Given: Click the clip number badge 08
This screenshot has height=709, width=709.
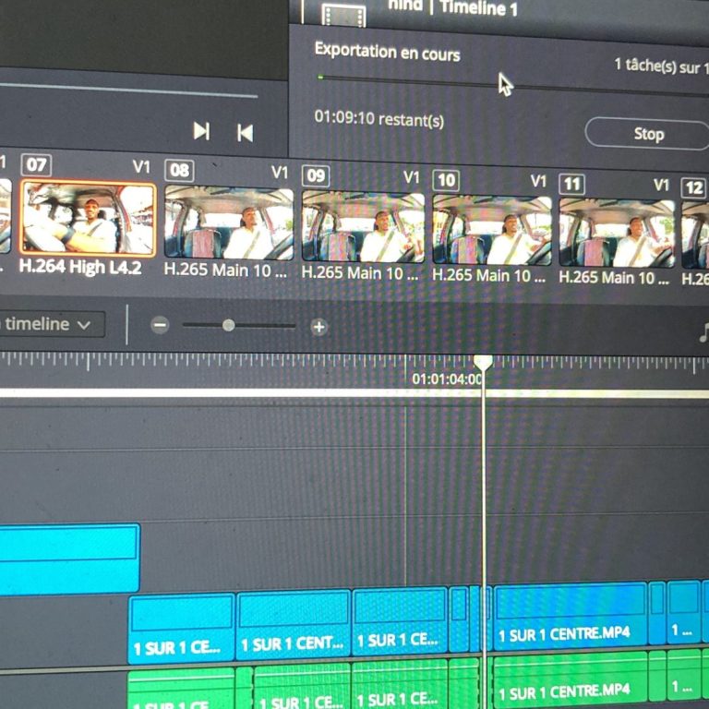Looking at the screenshot, I should coord(179,171).
